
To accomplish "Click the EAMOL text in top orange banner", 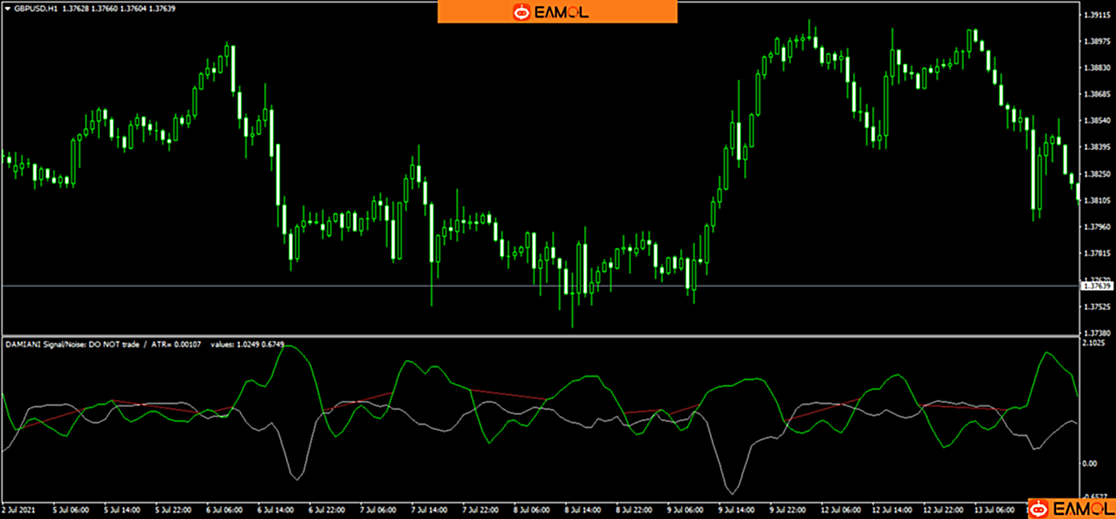I will click(565, 12).
